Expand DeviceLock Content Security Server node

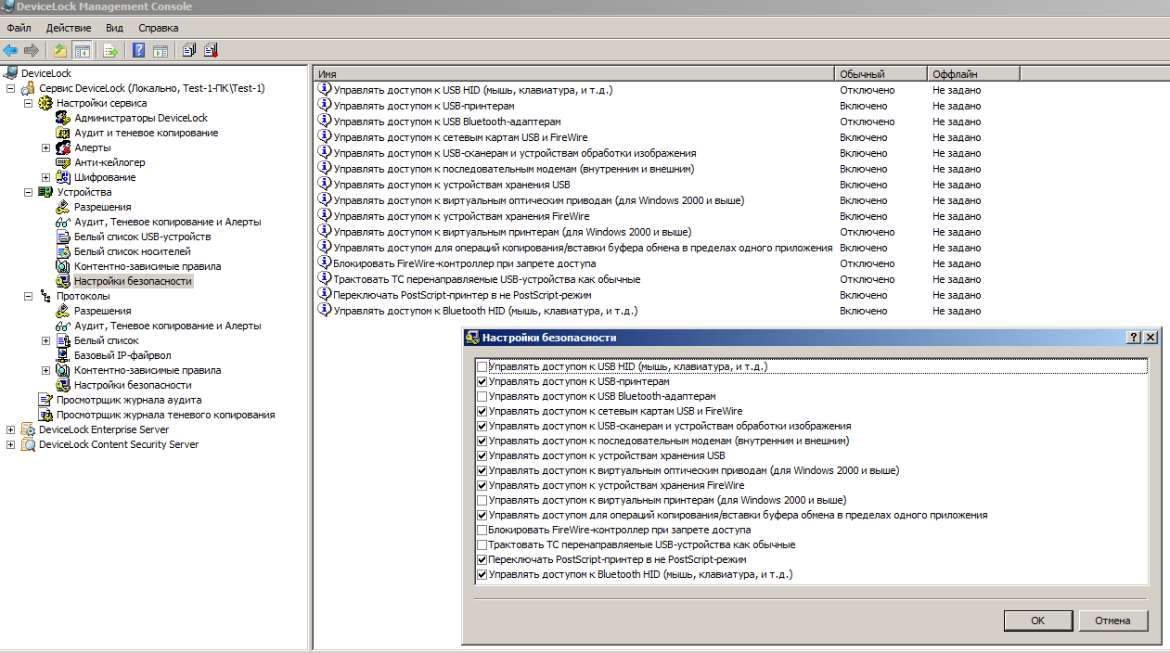pos(10,445)
